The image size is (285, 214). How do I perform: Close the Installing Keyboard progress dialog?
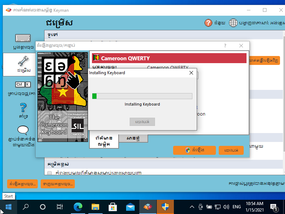click(x=191, y=73)
